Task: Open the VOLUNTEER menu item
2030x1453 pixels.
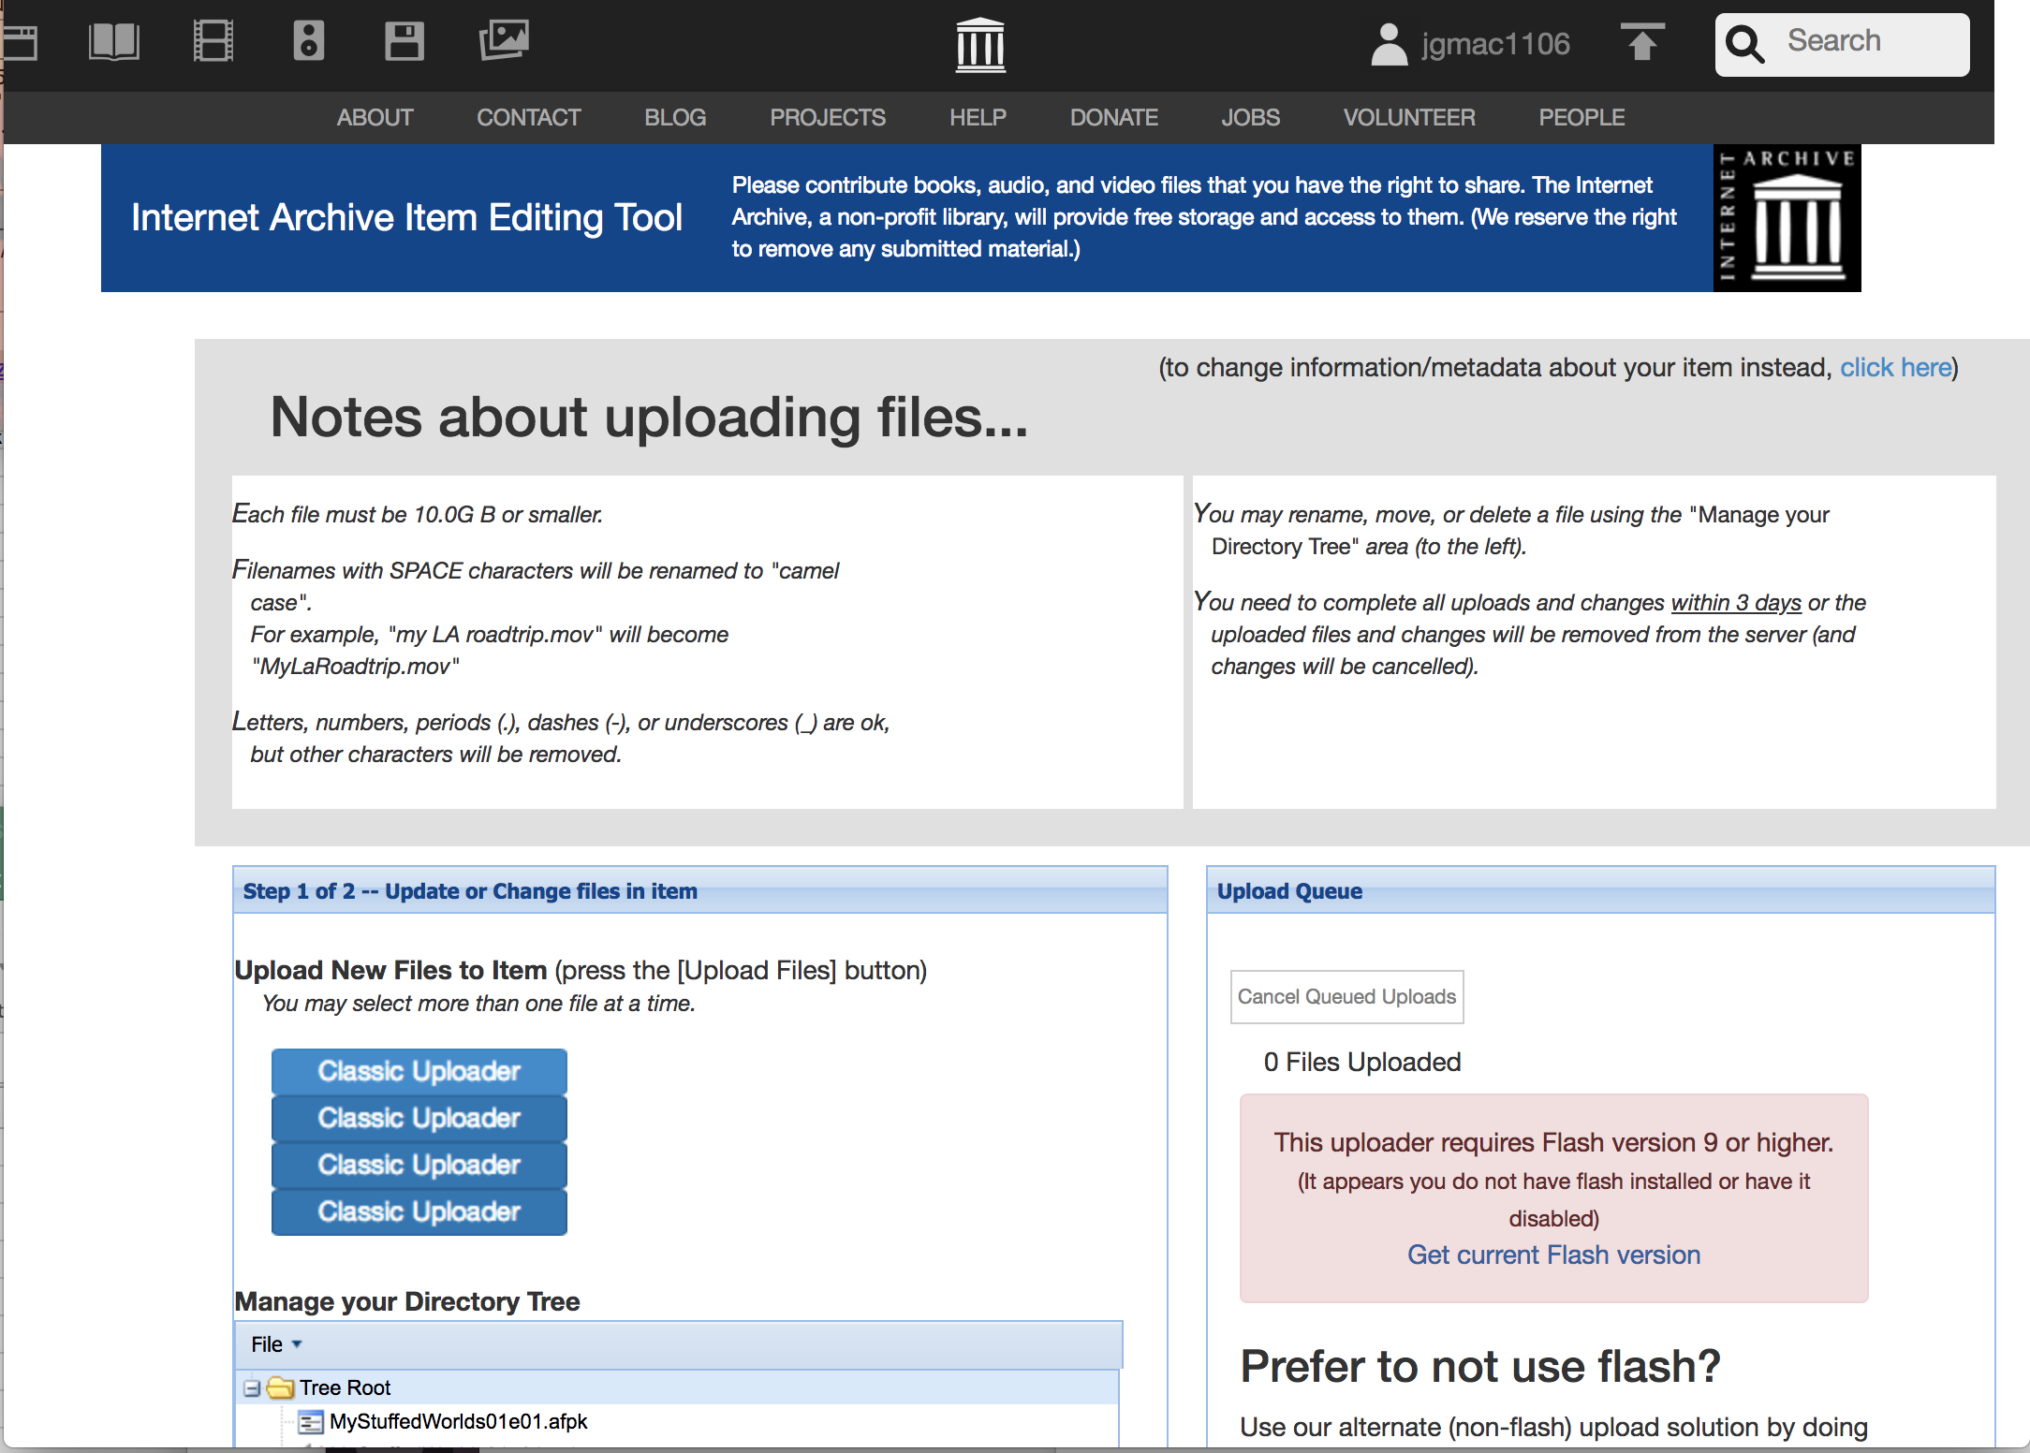Action: pyautogui.click(x=1409, y=118)
